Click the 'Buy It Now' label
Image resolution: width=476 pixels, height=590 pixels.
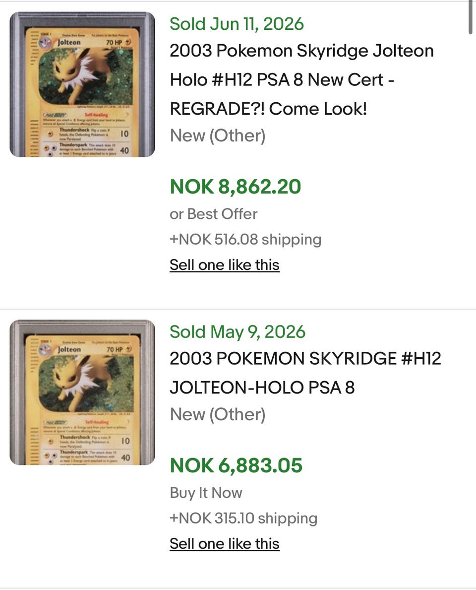tap(206, 493)
